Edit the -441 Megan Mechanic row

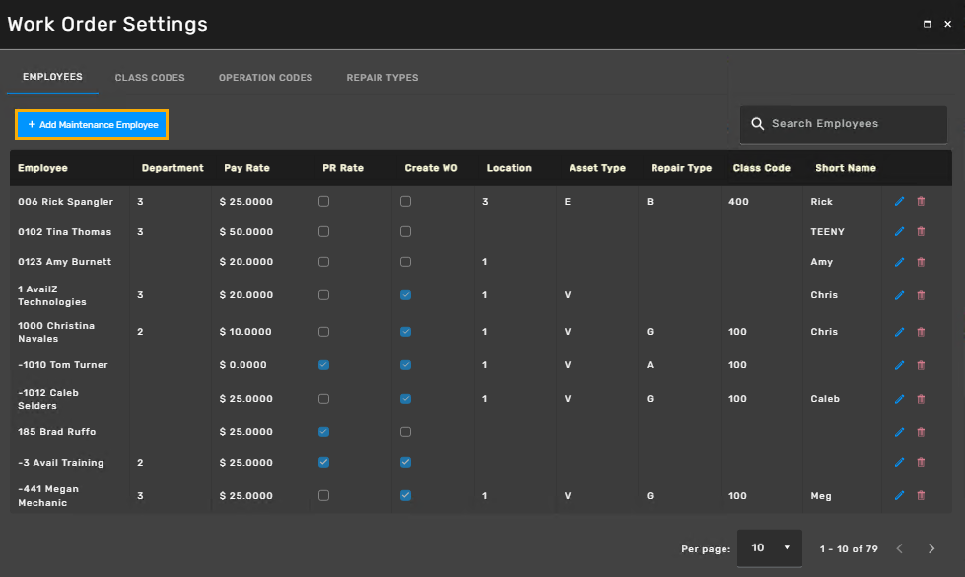[899, 496]
